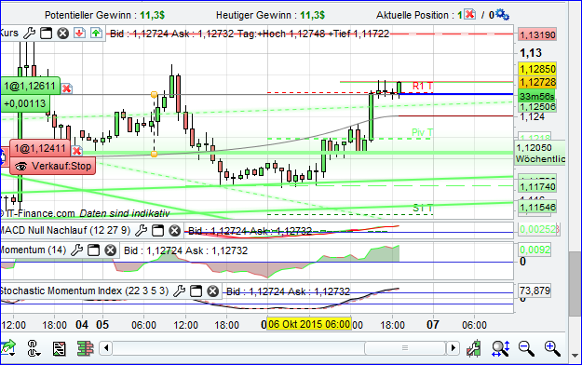Open candlestick style wrench icon

[474, 348]
